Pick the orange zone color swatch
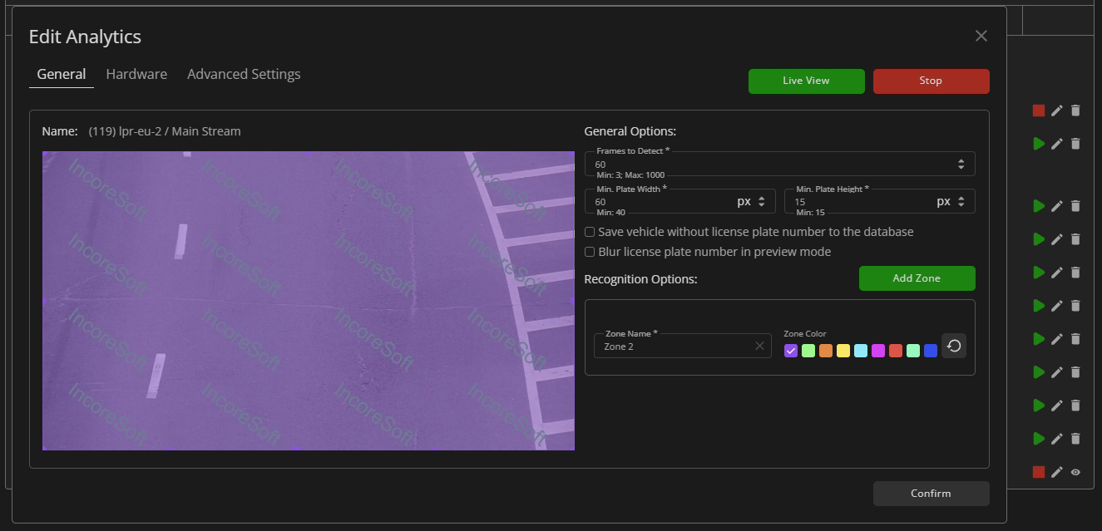 coord(826,351)
